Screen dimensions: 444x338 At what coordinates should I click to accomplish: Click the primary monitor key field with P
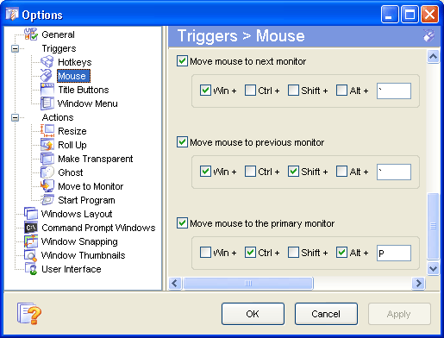click(x=394, y=253)
